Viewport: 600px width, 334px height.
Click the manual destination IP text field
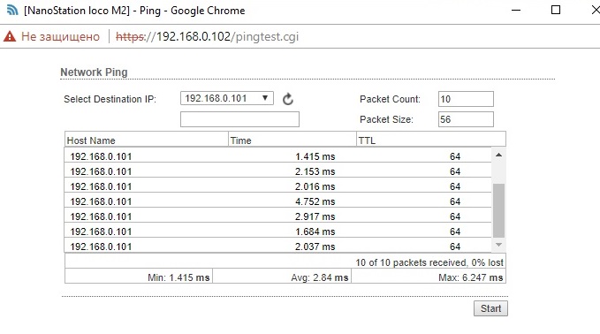(239, 119)
